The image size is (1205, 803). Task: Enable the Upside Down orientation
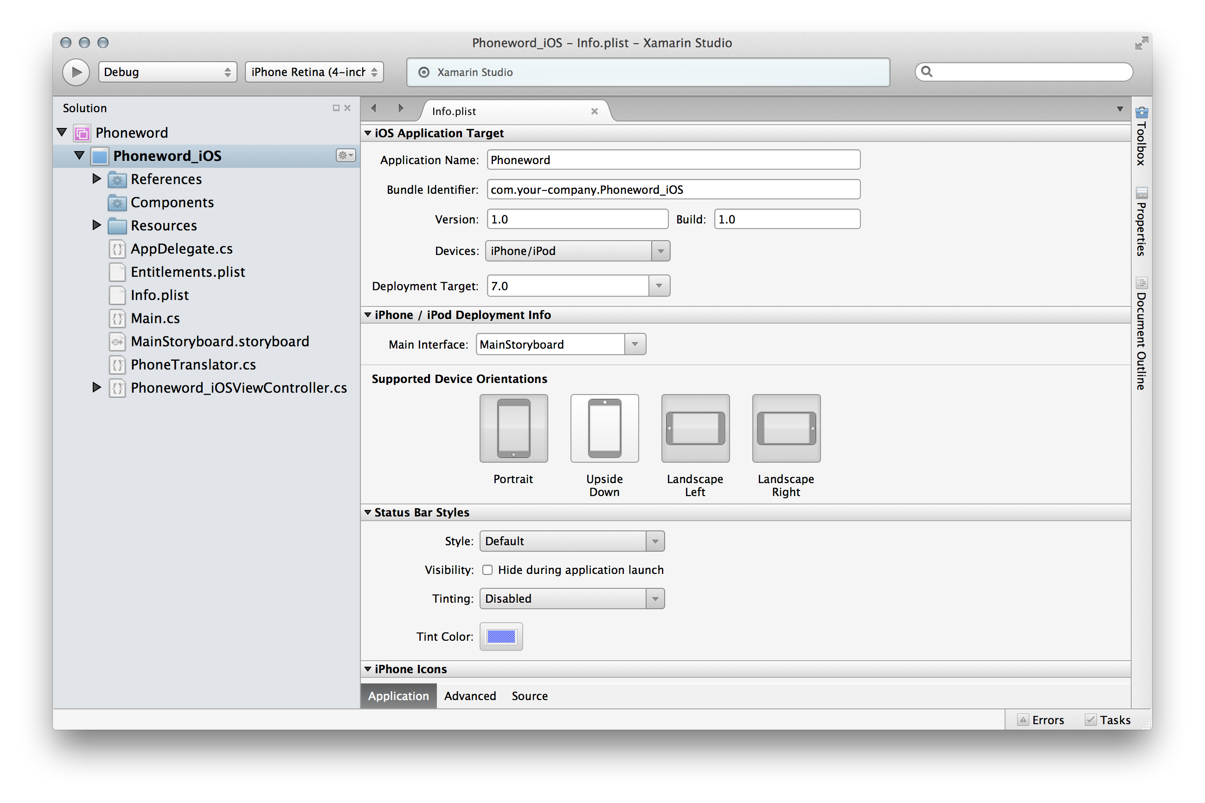[x=604, y=428]
